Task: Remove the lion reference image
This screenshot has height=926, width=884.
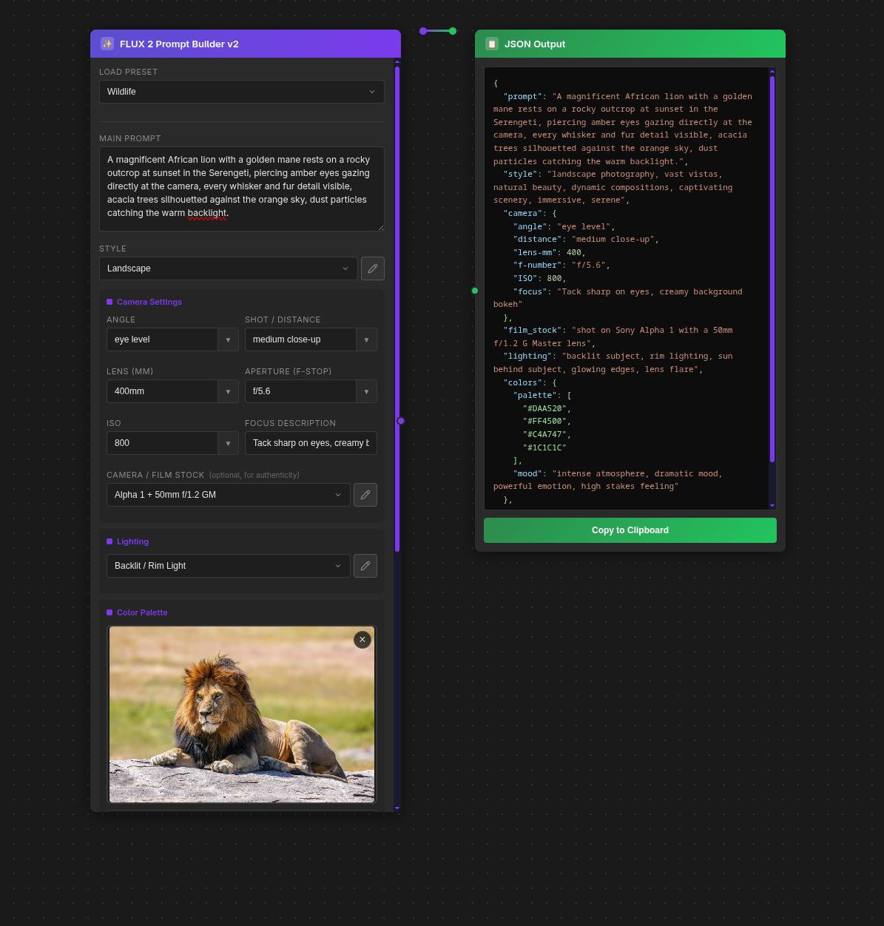Action: pyautogui.click(x=362, y=639)
